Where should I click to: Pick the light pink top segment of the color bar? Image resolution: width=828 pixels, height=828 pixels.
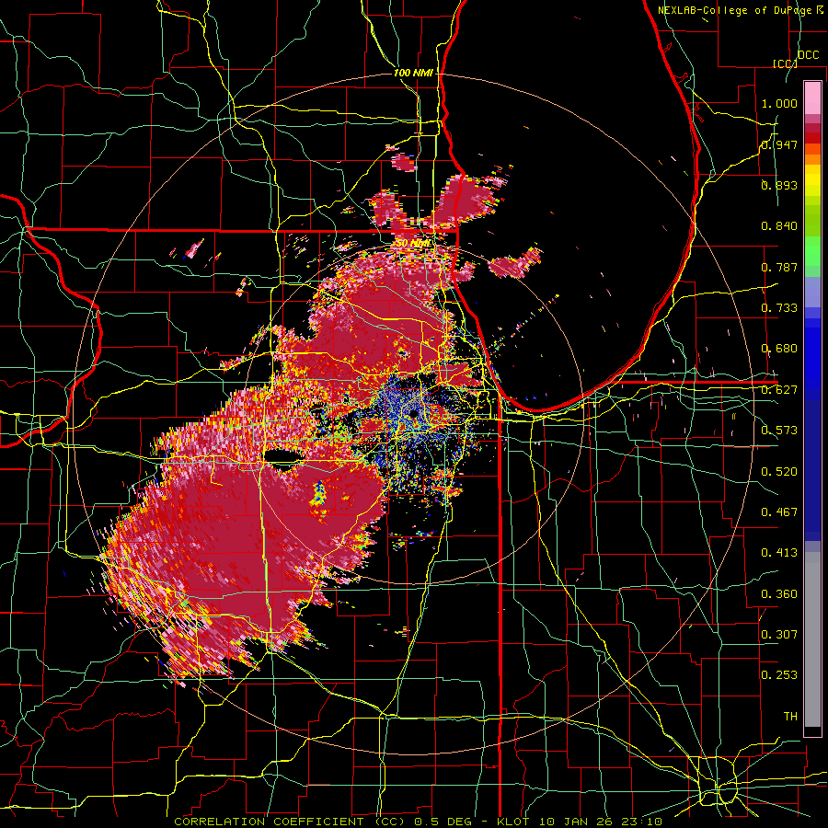point(812,98)
